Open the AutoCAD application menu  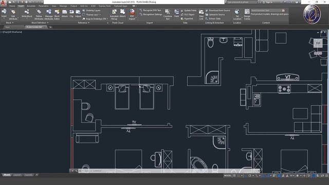[x=3, y=3]
